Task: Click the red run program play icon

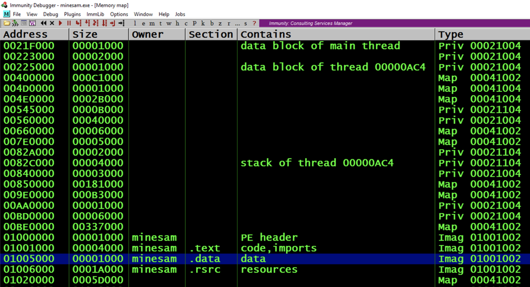Action: coord(61,23)
